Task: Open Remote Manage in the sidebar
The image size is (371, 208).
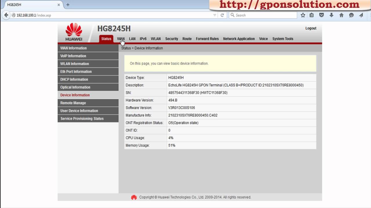Action: point(88,103)
